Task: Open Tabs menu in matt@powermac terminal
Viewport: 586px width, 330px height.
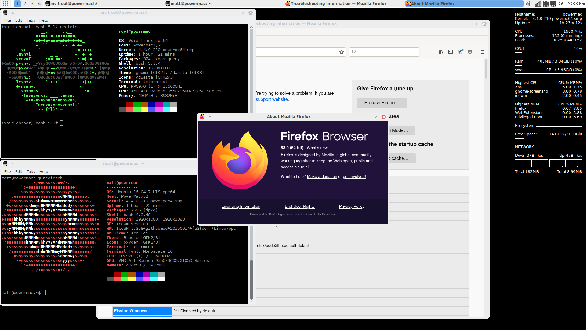Action: 31,172
